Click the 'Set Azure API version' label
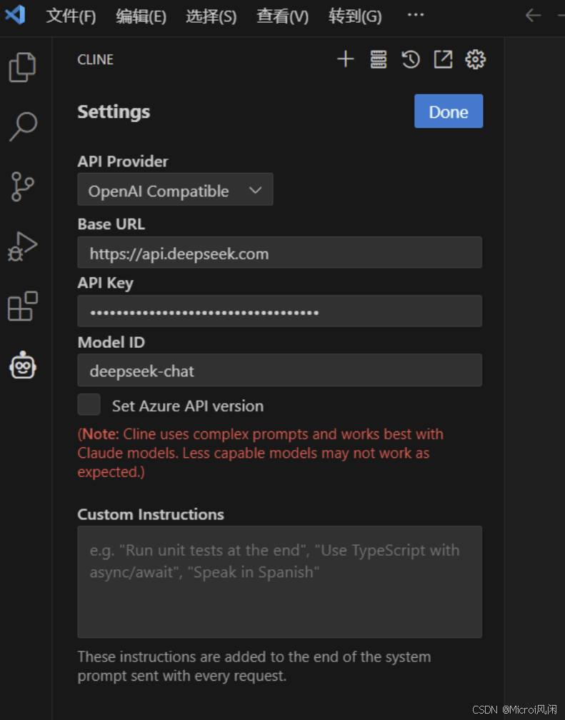The height and width of the screenshot is (720, 565). click(x=188, y=406)
